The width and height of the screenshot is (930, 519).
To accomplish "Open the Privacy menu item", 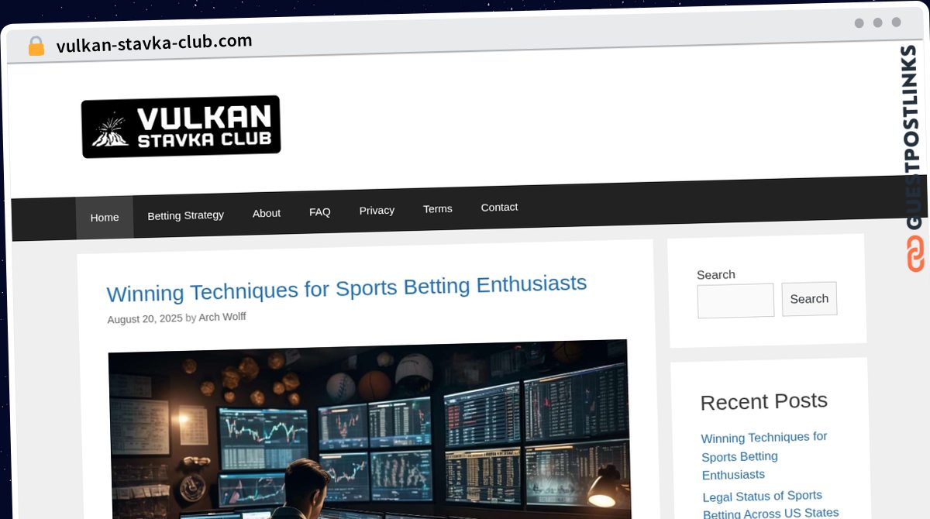I will [x=377, y=210].
